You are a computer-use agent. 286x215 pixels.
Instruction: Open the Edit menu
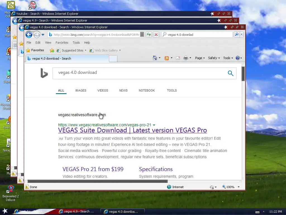click(x=38, y=43)
